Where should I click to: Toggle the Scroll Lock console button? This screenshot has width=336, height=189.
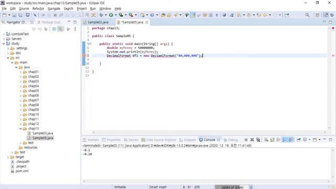[x=272, y=140]
